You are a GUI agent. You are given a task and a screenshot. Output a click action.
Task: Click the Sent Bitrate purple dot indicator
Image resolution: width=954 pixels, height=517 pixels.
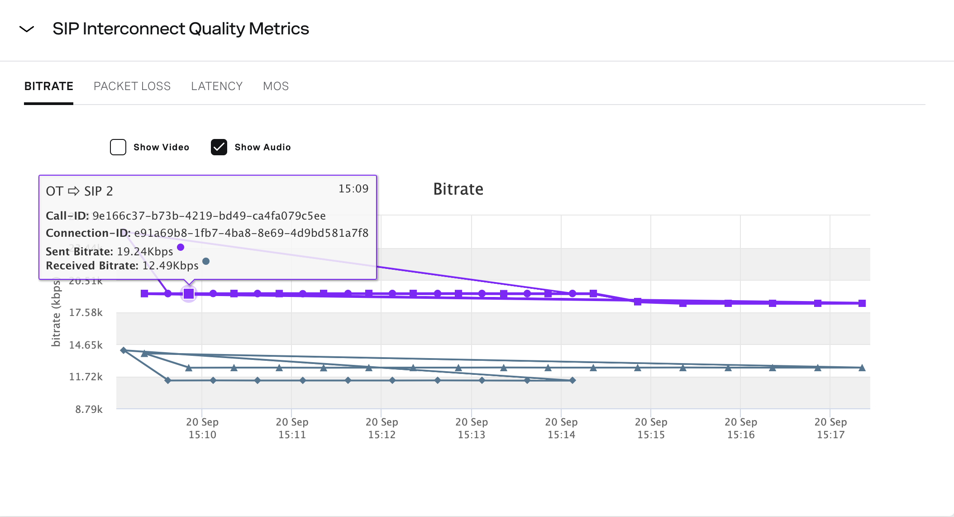point(180,247)
